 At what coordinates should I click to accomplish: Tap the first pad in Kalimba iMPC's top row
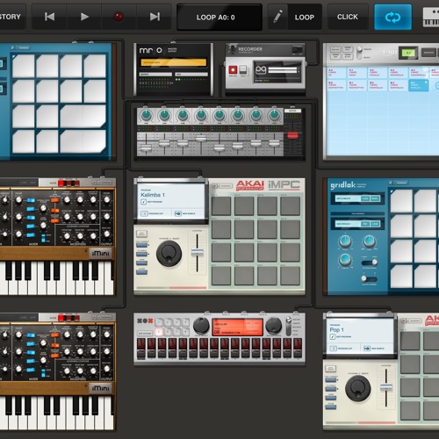(221, 205)
